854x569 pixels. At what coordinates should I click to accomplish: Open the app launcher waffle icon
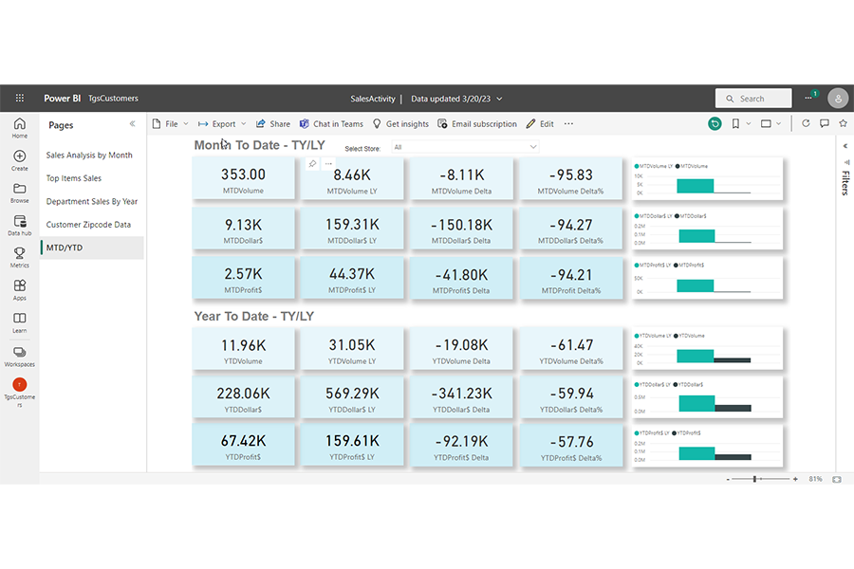[x=19, y=99]
